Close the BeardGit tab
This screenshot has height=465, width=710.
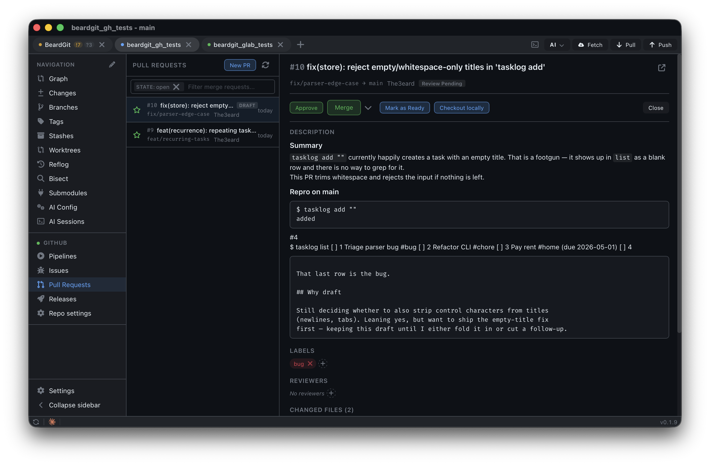102,45
